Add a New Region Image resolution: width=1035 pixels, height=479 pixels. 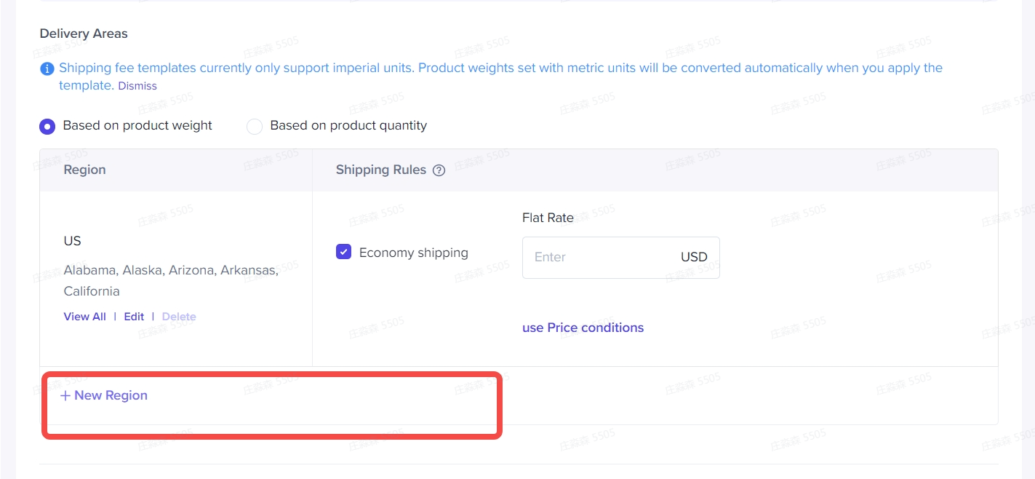coord(104,395)
